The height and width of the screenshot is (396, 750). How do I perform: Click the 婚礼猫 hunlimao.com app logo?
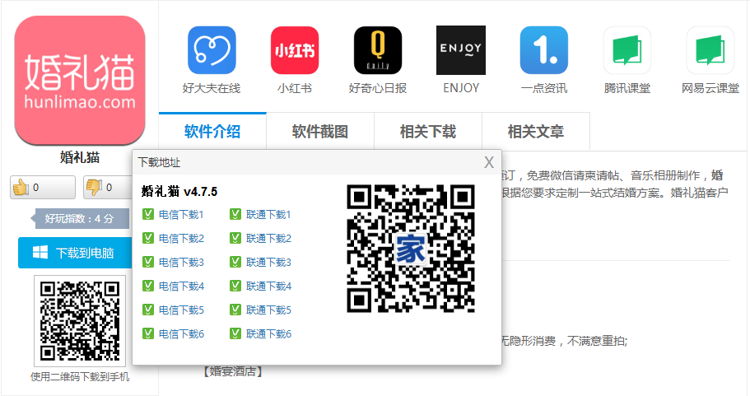(80, 80)
